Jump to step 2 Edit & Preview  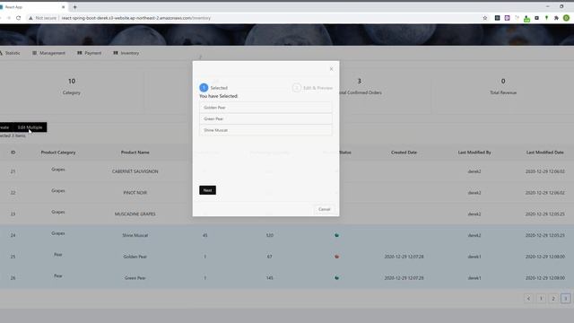313,88
